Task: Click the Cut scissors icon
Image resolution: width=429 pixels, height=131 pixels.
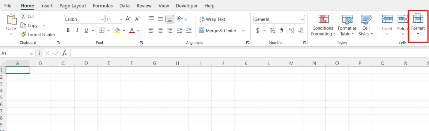Action: click(x=23, y=16)
